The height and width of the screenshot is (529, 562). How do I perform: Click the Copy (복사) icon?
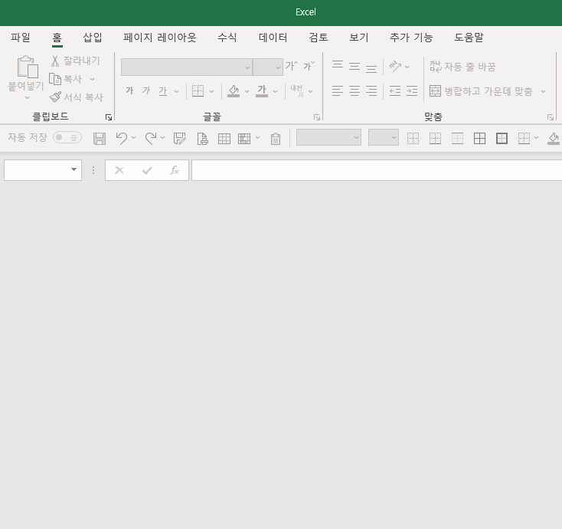point(55,79)
